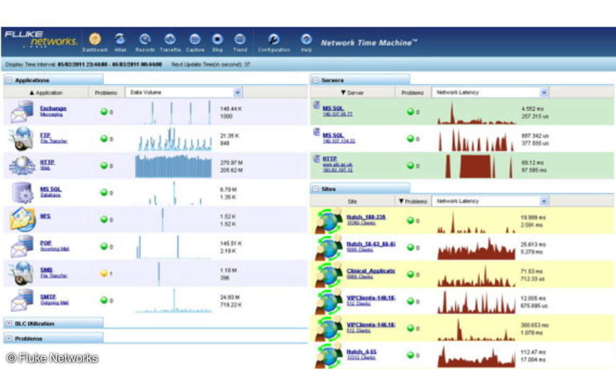Screen dimensions: 616x369
Task: Open the SMTP application link
Action: click(x=48, y=297)
